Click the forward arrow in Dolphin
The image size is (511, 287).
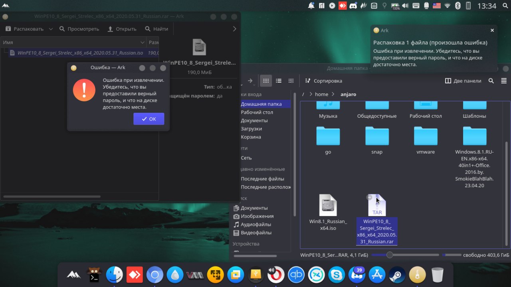click(x=250, y=81)
